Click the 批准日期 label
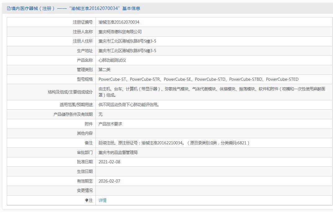 pos(85,162)
